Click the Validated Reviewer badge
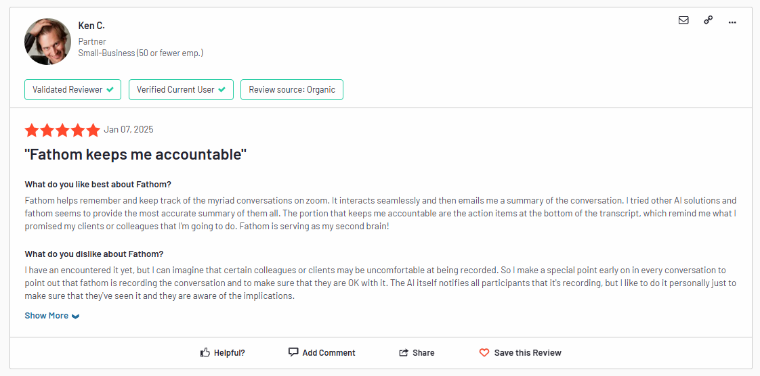 72,89
